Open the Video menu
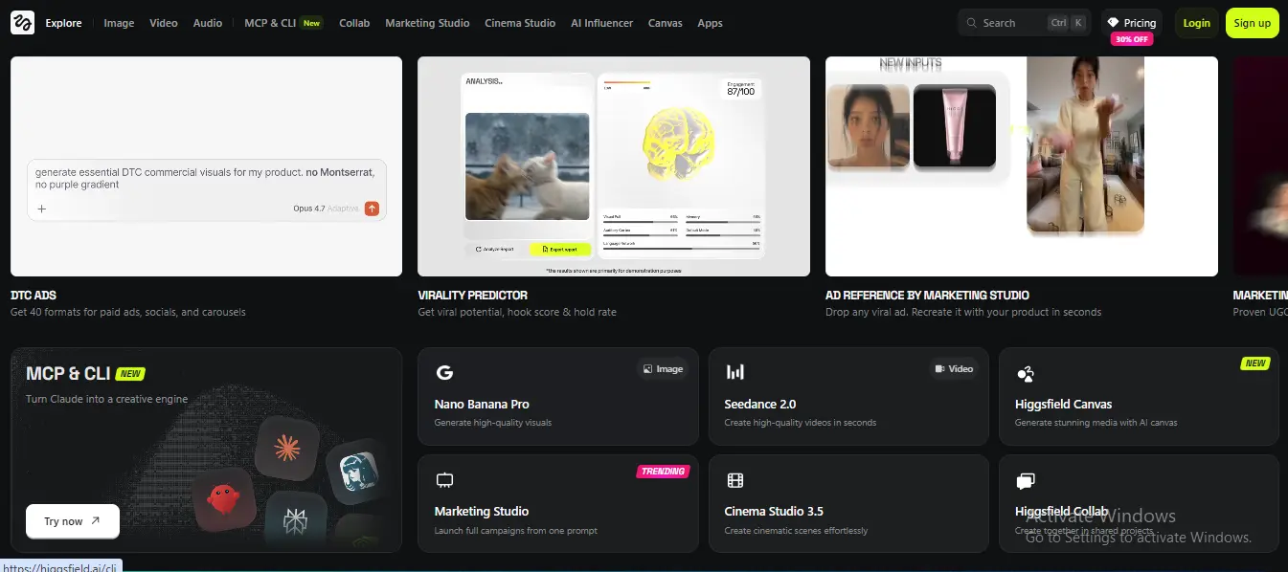The image size is (1288, 572). click(x=164, y=23)
